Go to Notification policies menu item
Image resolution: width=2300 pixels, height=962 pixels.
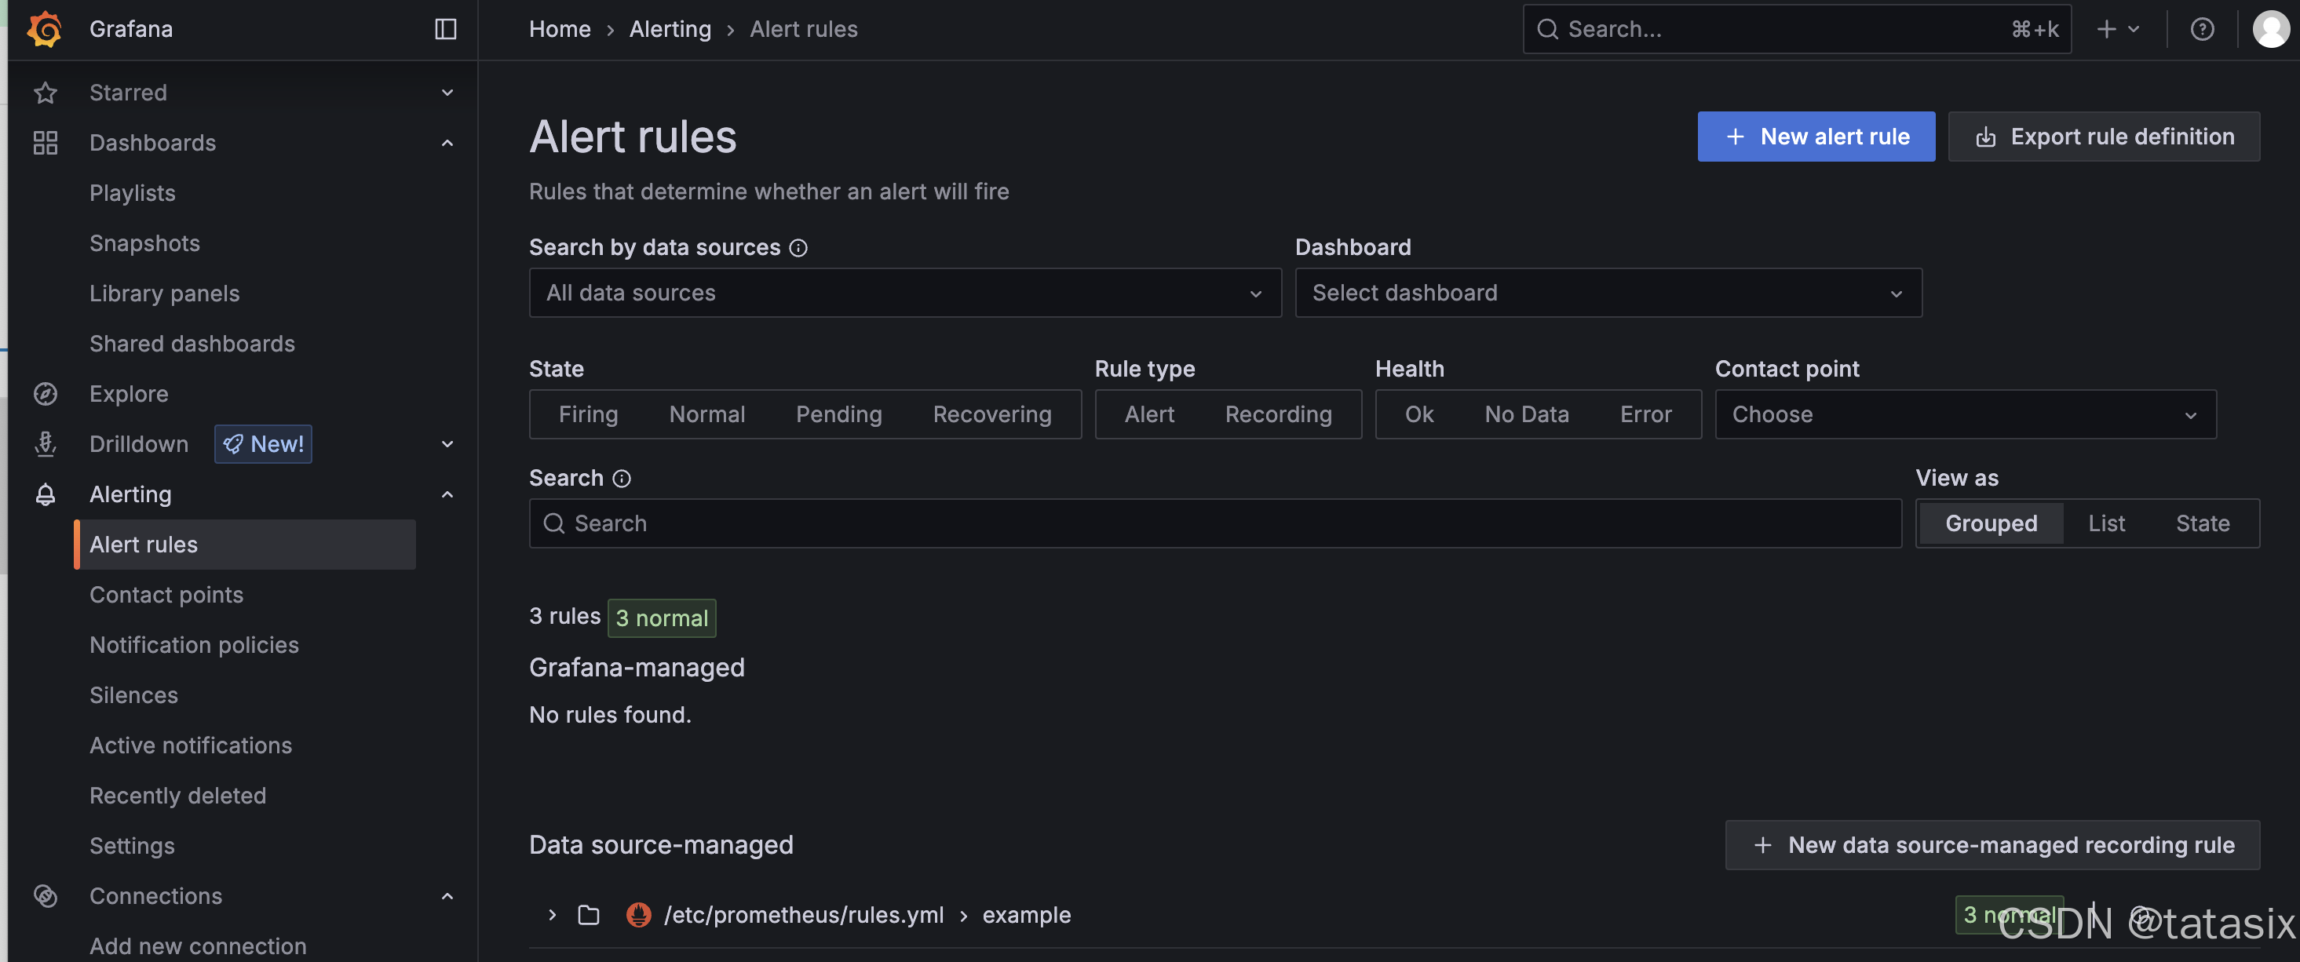point(194,645)
